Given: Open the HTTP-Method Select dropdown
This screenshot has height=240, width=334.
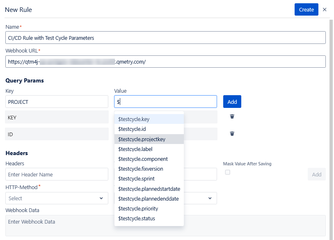Looking at the screenshot, I should point(57,198).
